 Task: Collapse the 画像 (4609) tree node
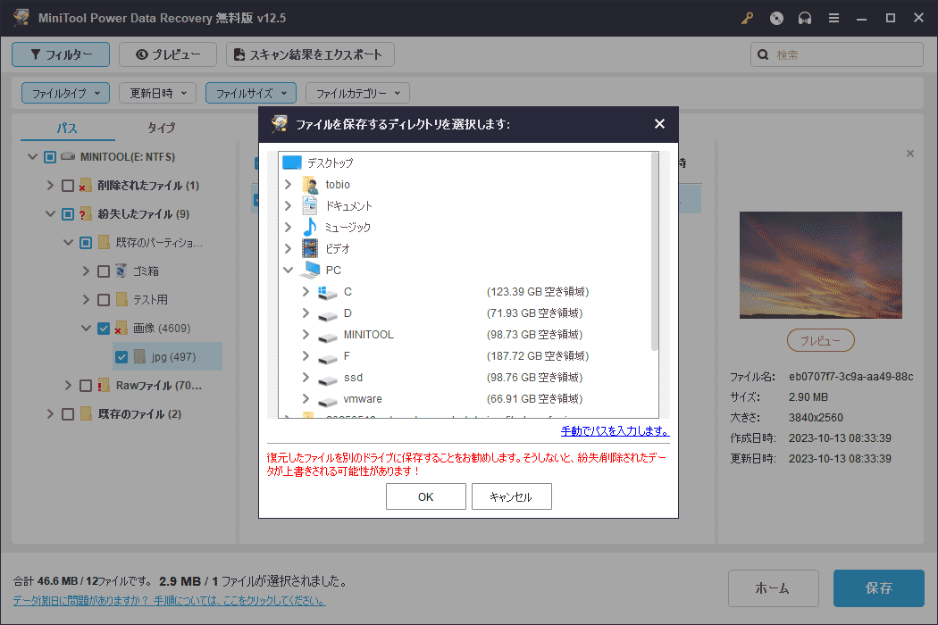tap(86, 328)
